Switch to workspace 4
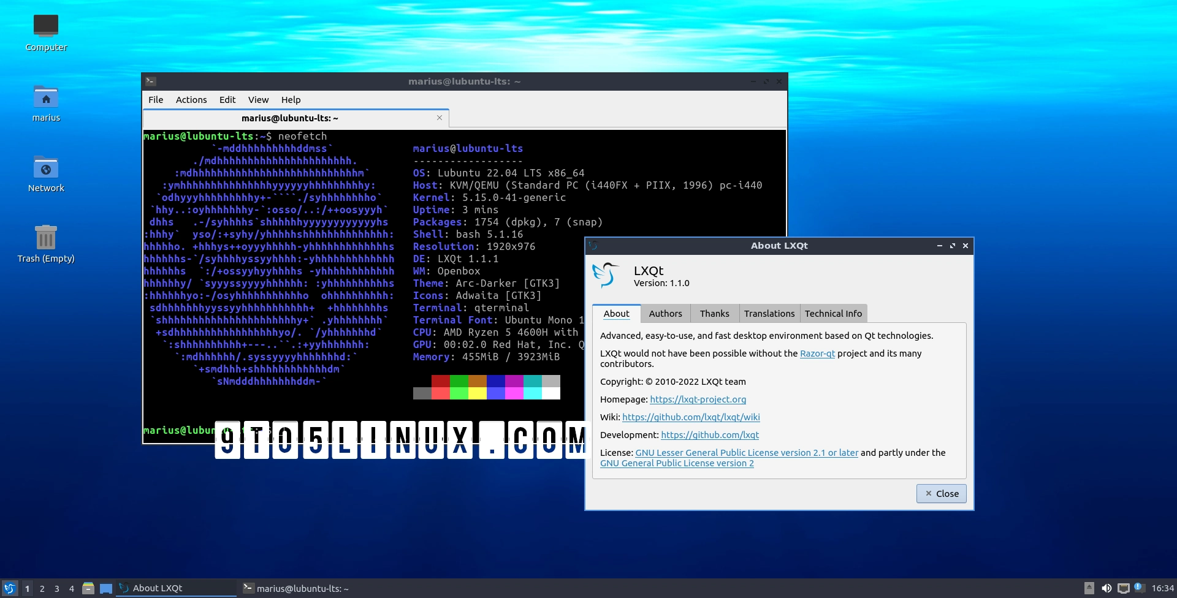Viewport: 1177px width, 598px height. click(72, 588)
